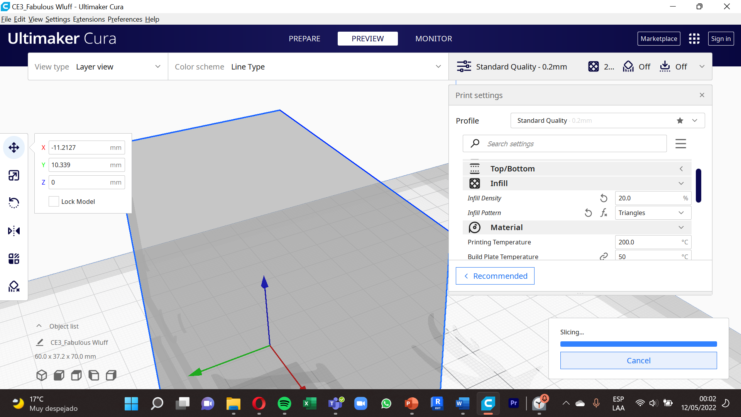This screenshot has width=741, height=417.
Task: Collapse the Material section
Action: click(681, 227)
